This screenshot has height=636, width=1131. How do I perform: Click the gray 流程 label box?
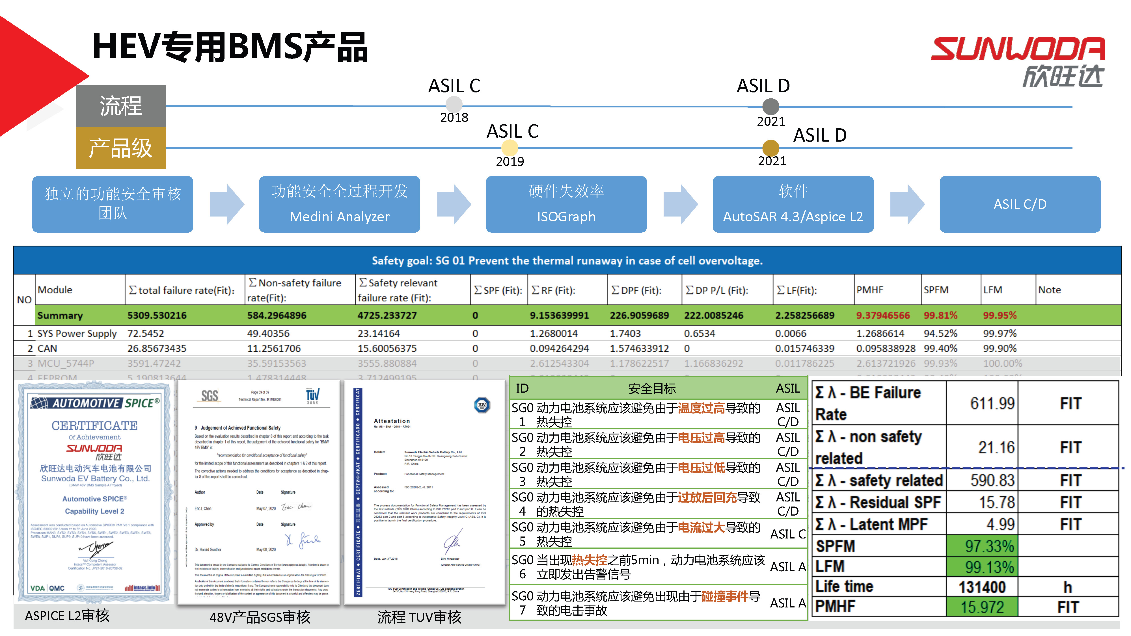coord(121,106)
